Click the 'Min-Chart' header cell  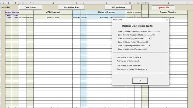(9, 16)
